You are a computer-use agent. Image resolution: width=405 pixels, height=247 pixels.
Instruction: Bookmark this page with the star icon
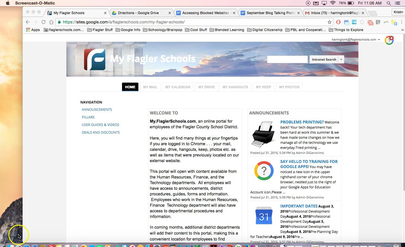329,22
